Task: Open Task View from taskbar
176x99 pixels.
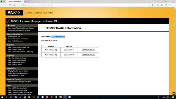Action: click(11, 97)
